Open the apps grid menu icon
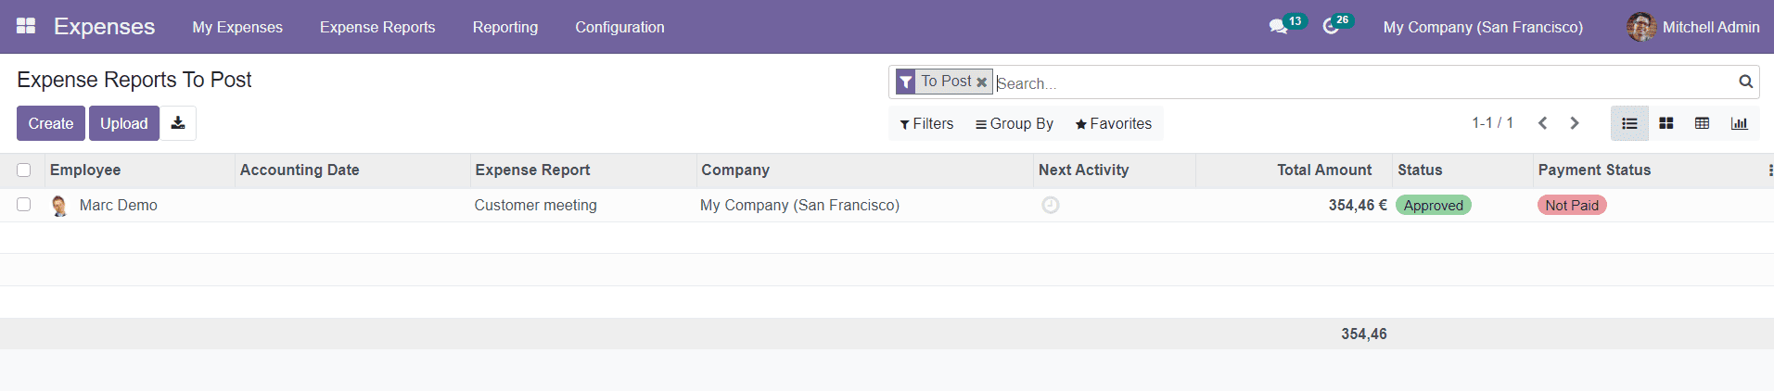 [x=26, y=26]
